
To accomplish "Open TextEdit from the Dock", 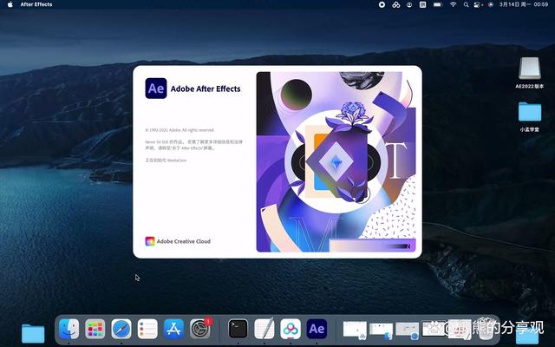I will pos(264,329).
